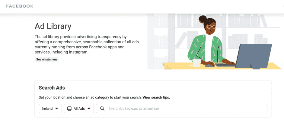Open the Ireland country dropdown
Viewport: 284px width, 122px height.
[x=50, y=108]
